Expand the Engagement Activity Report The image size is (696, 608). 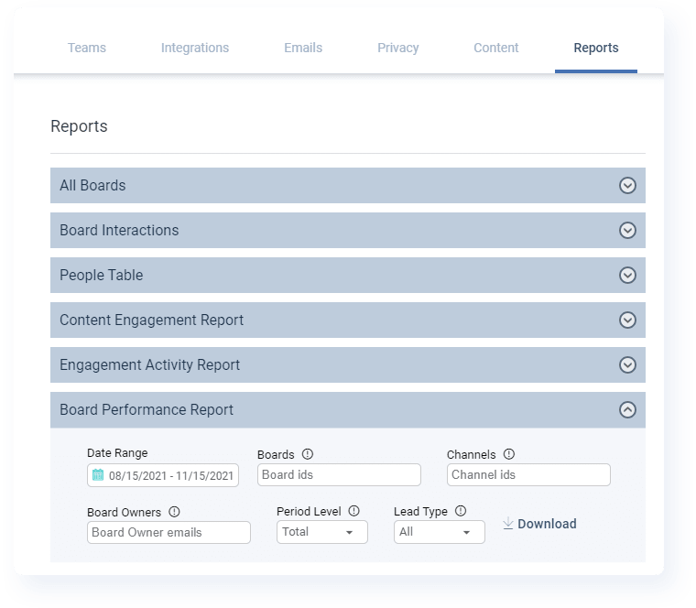(627, 364)
